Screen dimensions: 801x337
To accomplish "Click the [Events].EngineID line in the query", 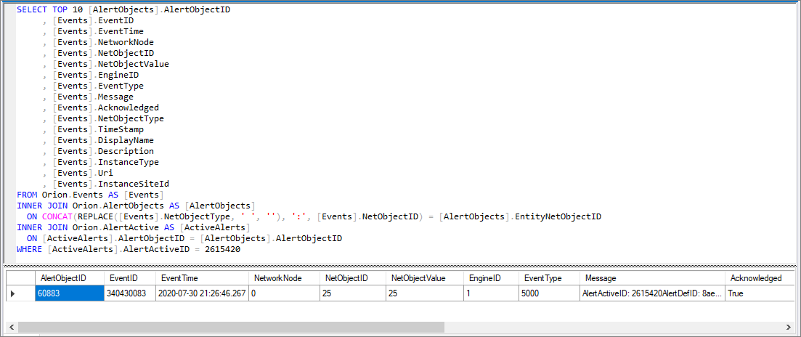I will coord(91,75).
